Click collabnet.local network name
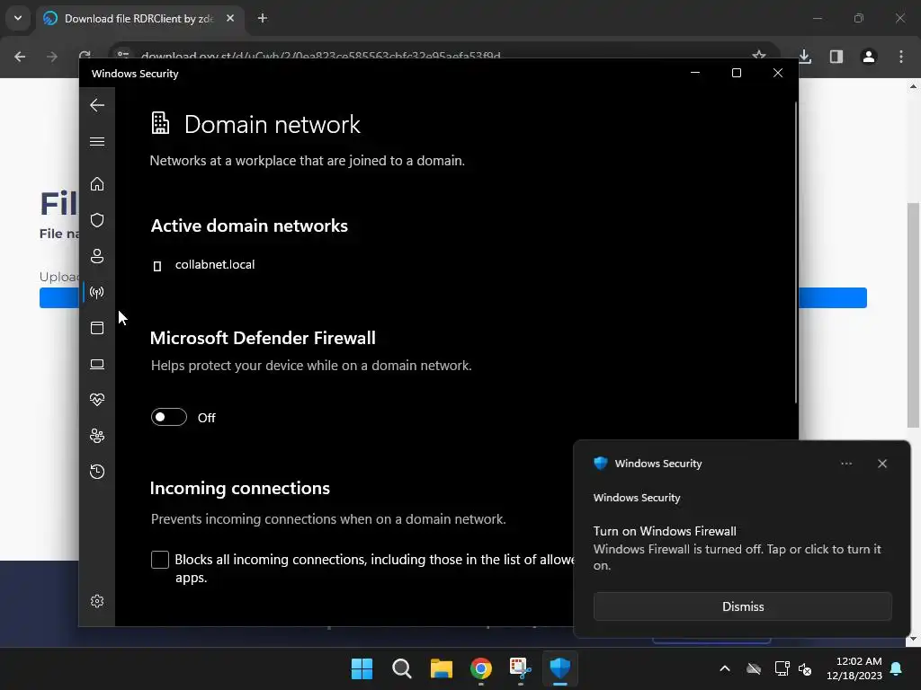The width and height of the screenshot is (921, 690). click(x=215, y=265)
